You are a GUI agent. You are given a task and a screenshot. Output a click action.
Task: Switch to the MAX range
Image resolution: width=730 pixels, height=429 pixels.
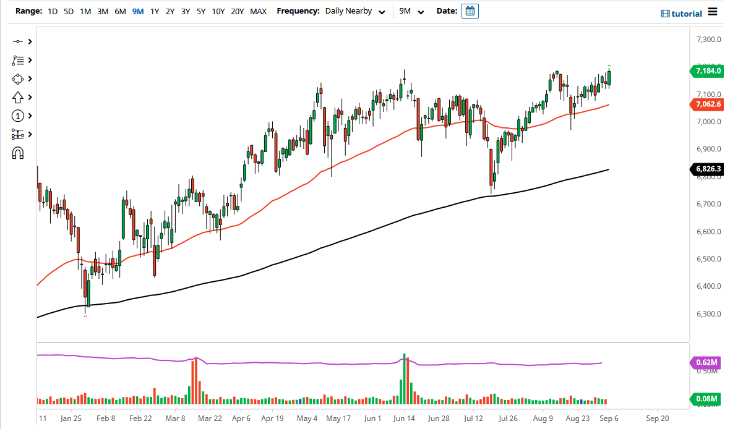coord(258,11)
